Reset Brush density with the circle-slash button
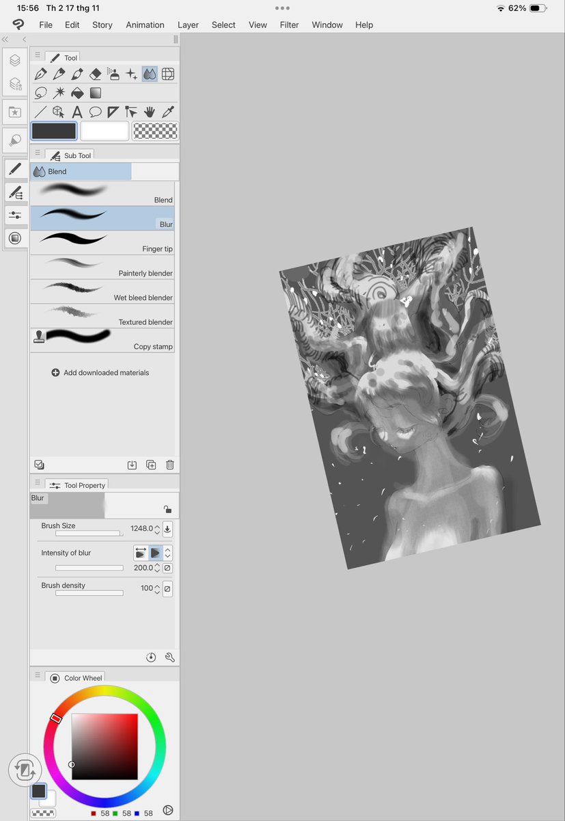565x821 pixels. coord(167,588)
